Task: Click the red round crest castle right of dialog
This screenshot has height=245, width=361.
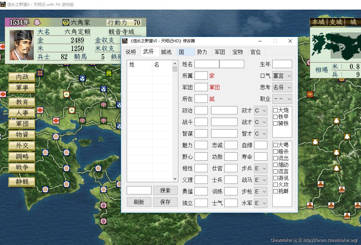Action: [x=310, y=94]
